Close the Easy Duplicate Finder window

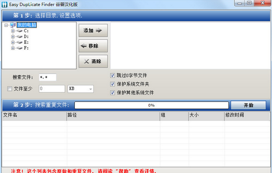(262, 3)
